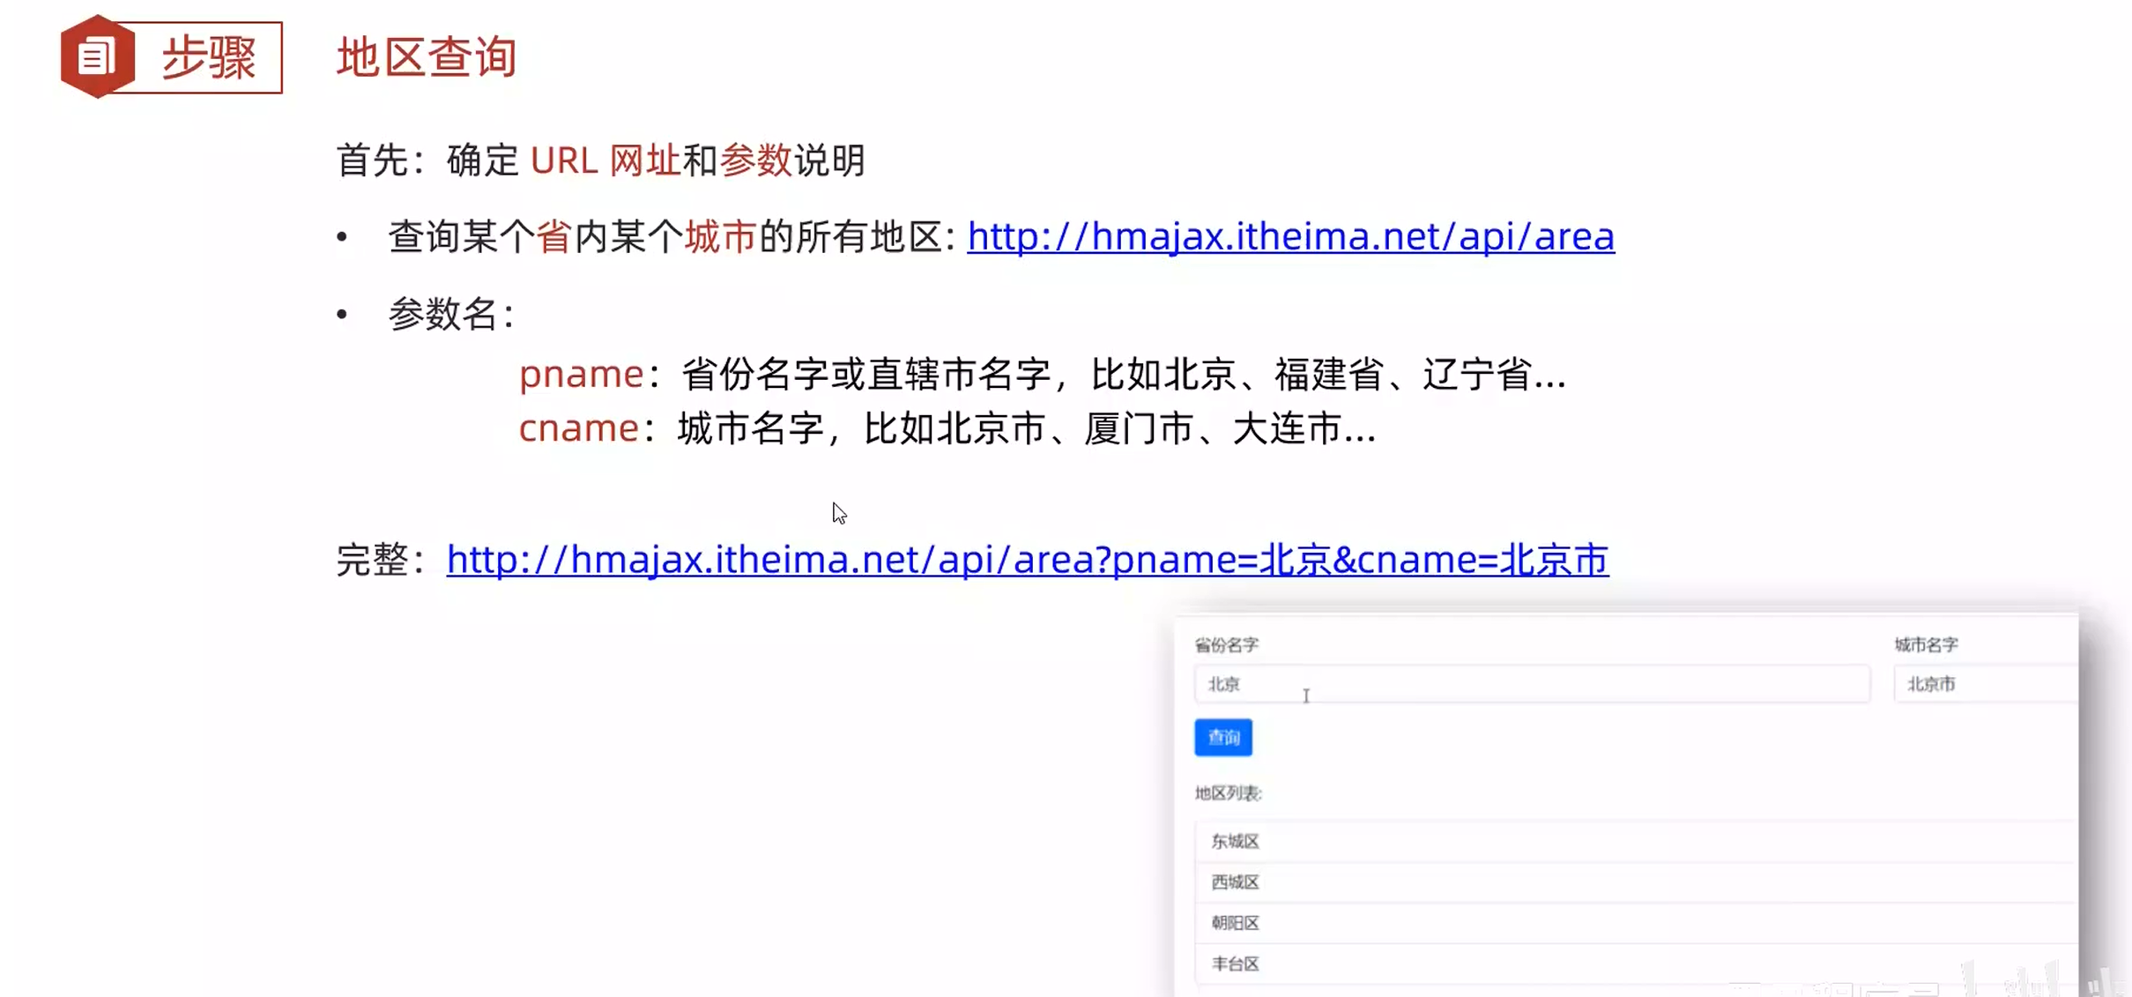
Task: Focus the 城市名字 input containing 北京市
Action: coord(1986,684)
